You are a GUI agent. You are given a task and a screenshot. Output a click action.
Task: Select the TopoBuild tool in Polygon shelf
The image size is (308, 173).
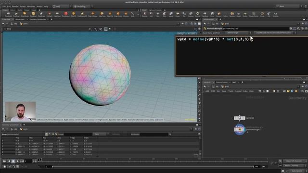pos(9,14)
